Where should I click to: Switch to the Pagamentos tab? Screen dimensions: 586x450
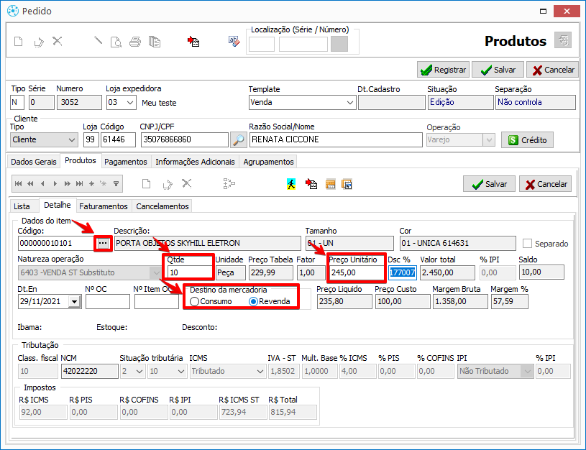coord(126,162)
